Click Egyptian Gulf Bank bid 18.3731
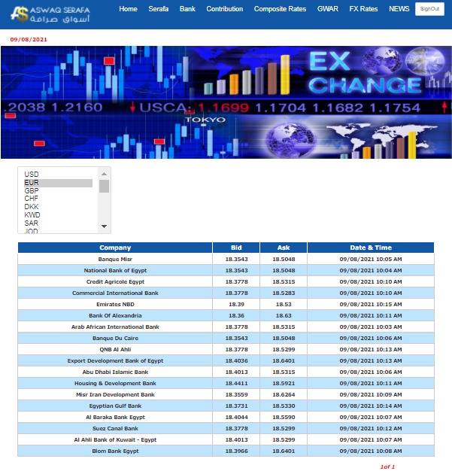Image resolution: width=452 pixels, height=471 pixels. pos(236,406)
